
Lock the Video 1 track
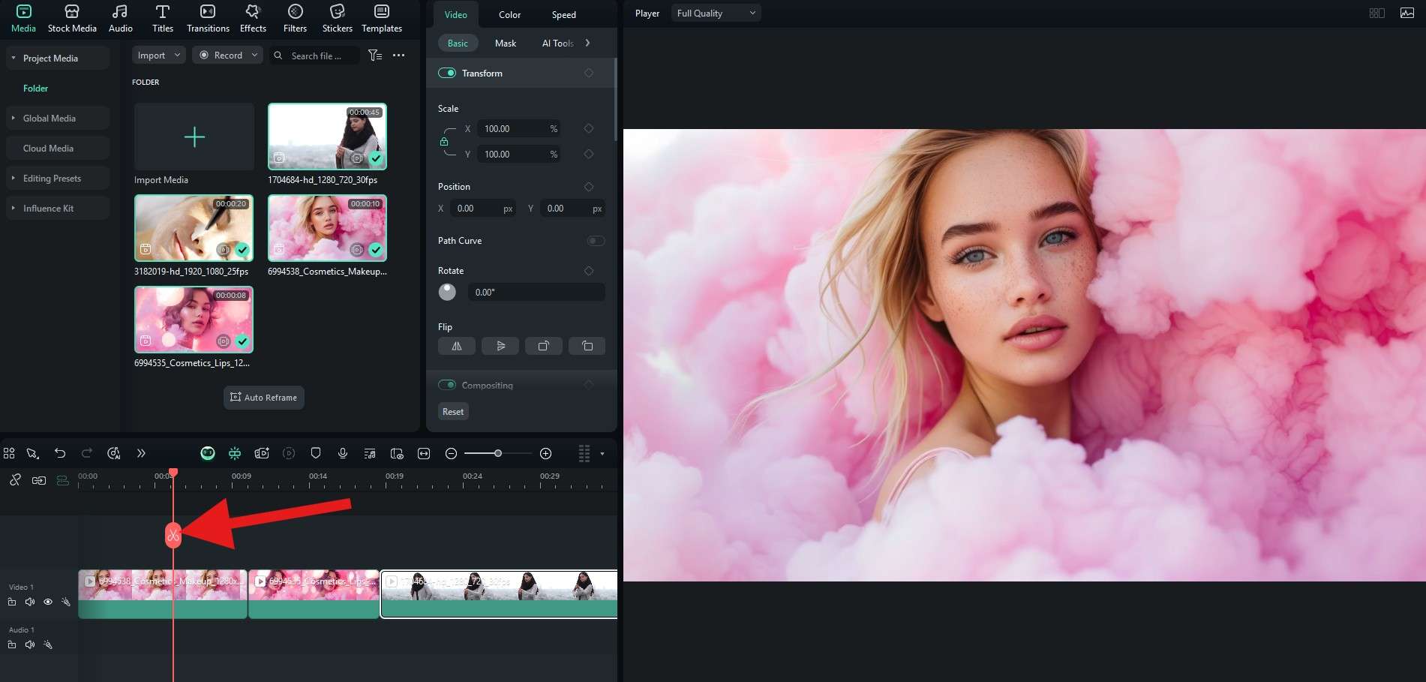12,602
